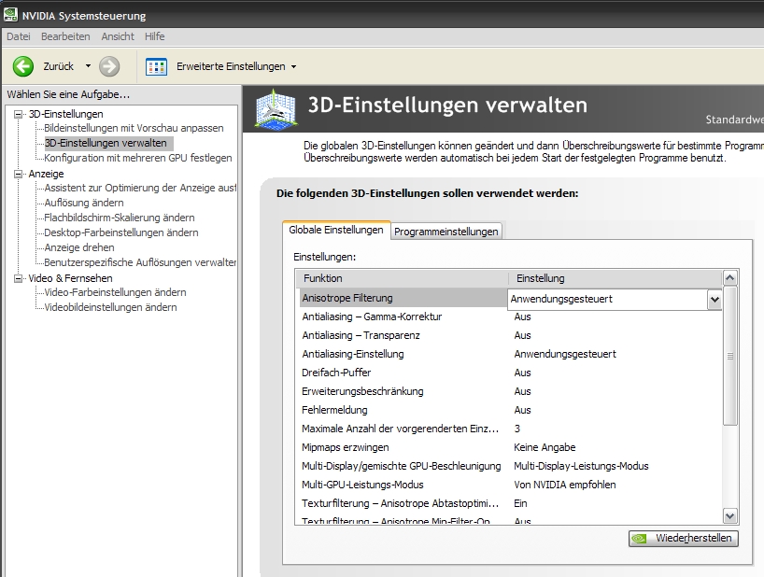Click the Einstellung column header
764x577 pixels.
[x=615, y=278]
